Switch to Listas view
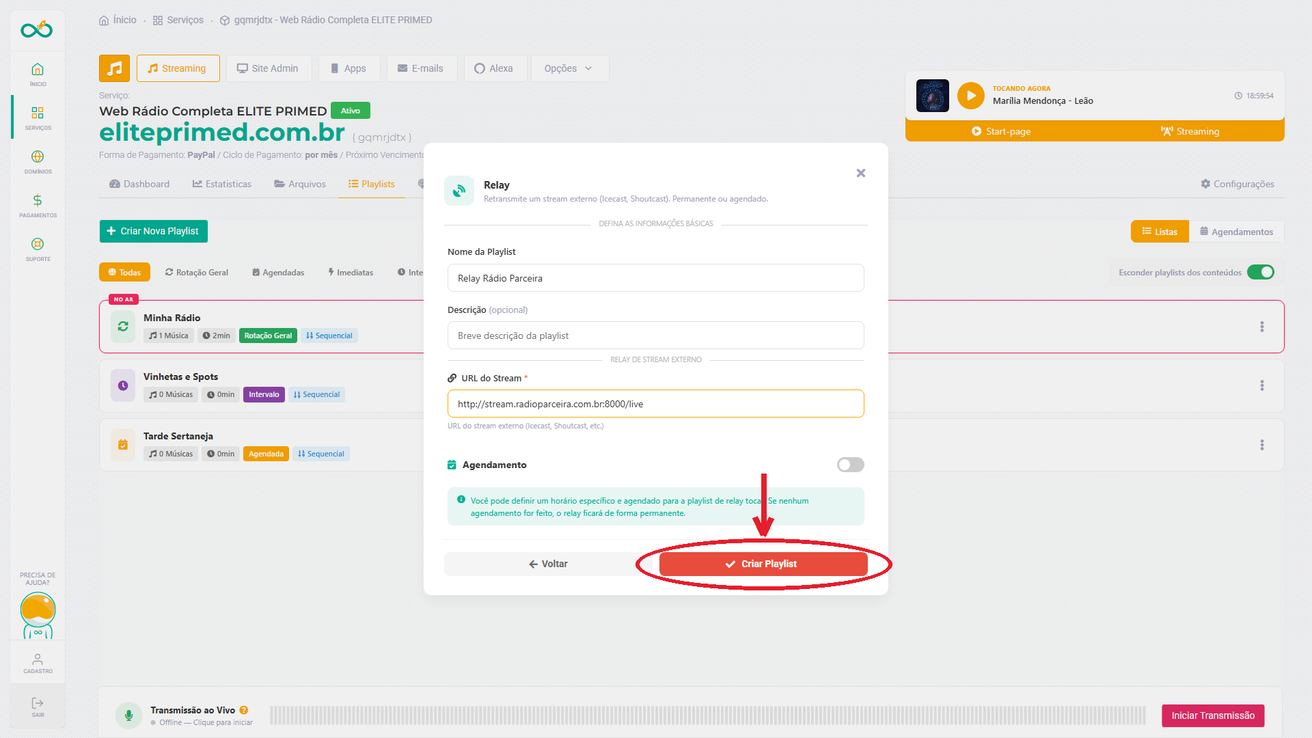 tap(1160, 232)
